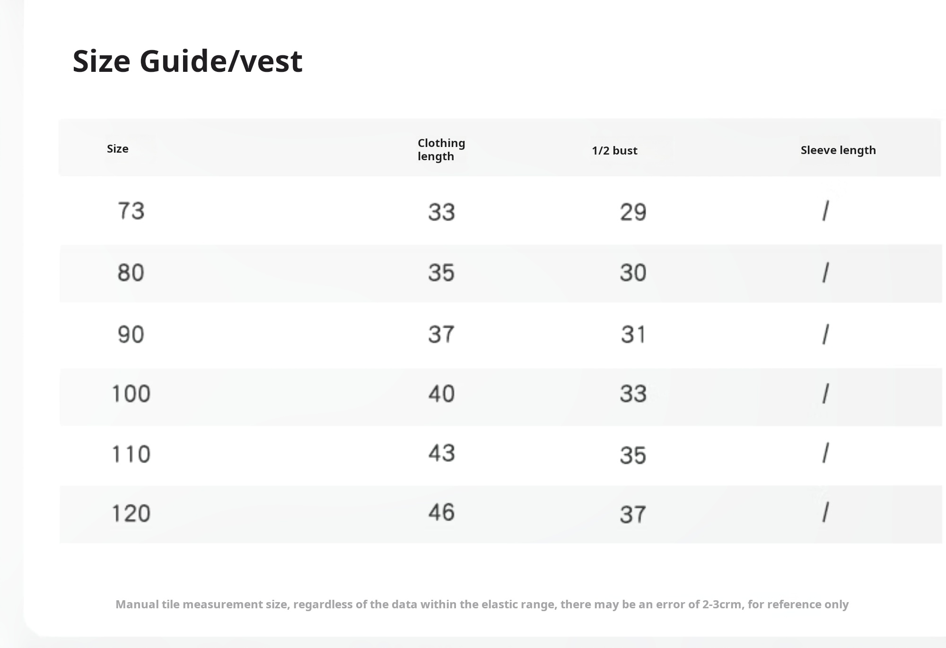The width and height of the screenshot is (946, 648).
Task: Select the size 120 row label
Action: [131, 513]
